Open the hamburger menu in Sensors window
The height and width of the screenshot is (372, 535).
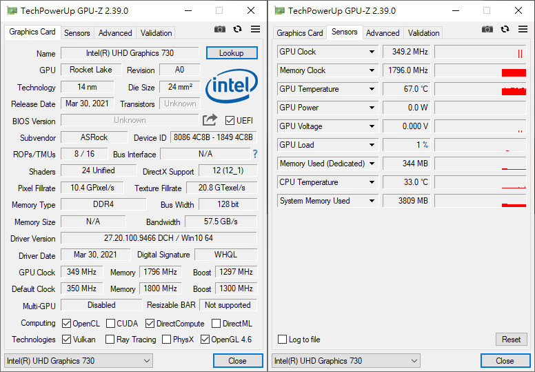(x=523, y=29)
